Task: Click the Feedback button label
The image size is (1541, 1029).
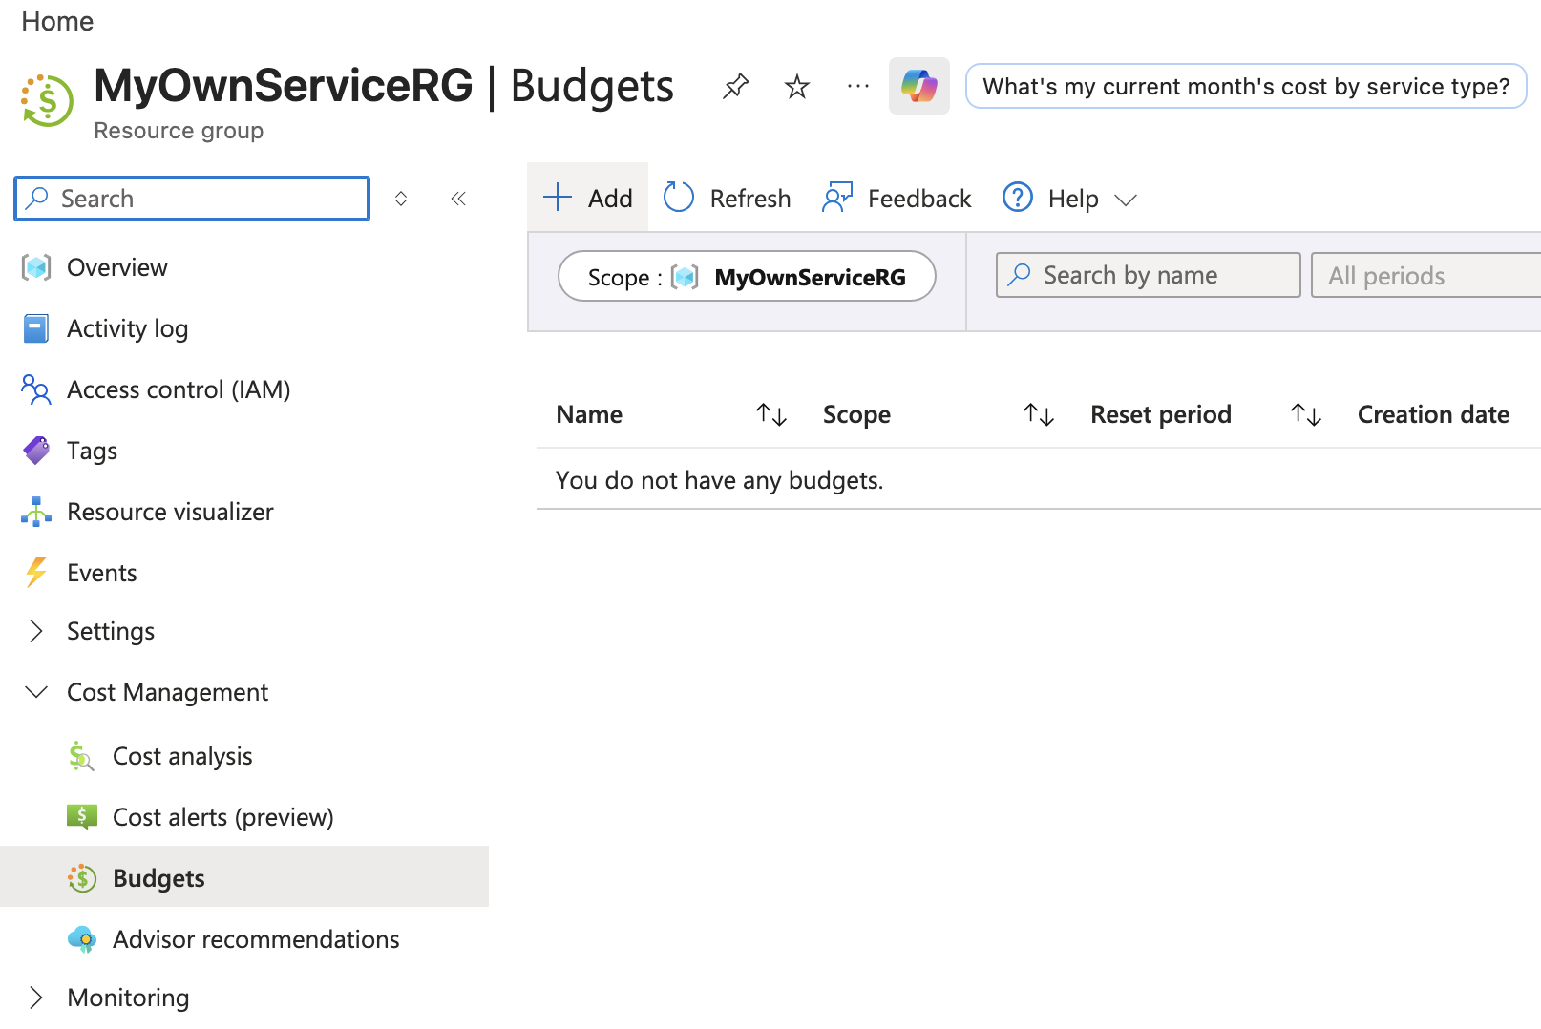Action: tap(919, 199)
